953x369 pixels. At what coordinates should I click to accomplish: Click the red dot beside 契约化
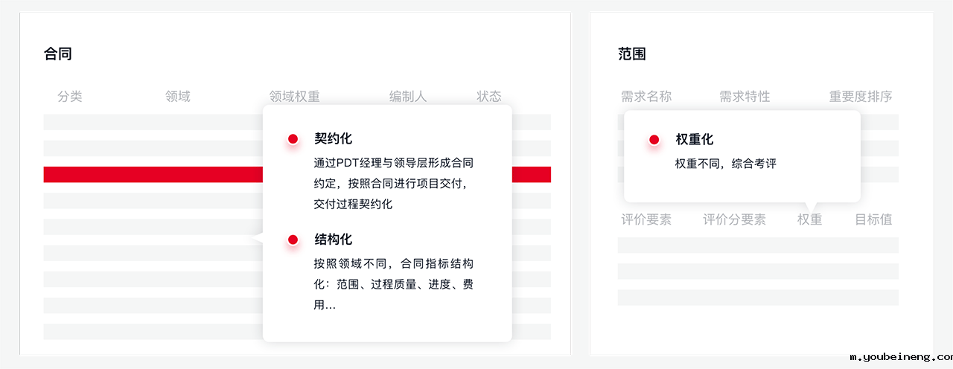click(x=293, y=139)
